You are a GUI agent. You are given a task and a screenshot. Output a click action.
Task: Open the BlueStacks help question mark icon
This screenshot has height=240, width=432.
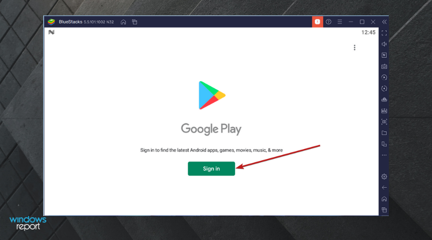[328, 22]
